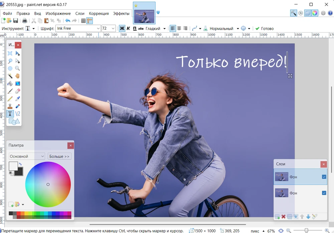The width and height of the screenshot is (334, 233).
Task: Open the Слои menu
Action: 80,13
